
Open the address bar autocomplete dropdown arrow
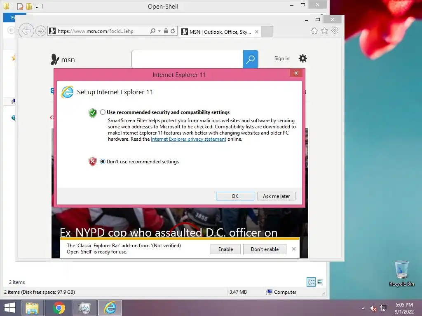click(x=159, y=31)
